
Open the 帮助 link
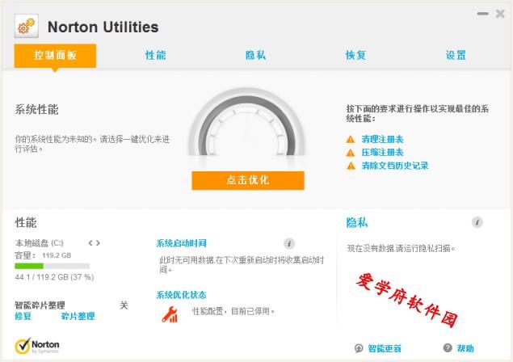[x=465, y=348]
